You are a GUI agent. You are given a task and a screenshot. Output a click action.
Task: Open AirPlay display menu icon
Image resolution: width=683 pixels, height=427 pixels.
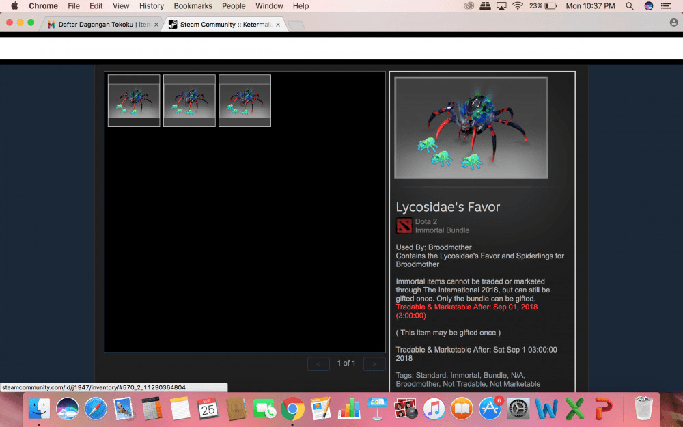coord(501,6)
